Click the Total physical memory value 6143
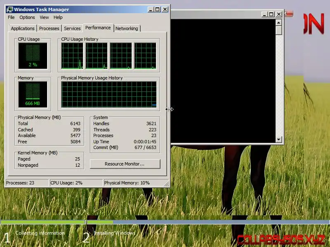This screenshot has height=247, width=330. pos(75,123)
